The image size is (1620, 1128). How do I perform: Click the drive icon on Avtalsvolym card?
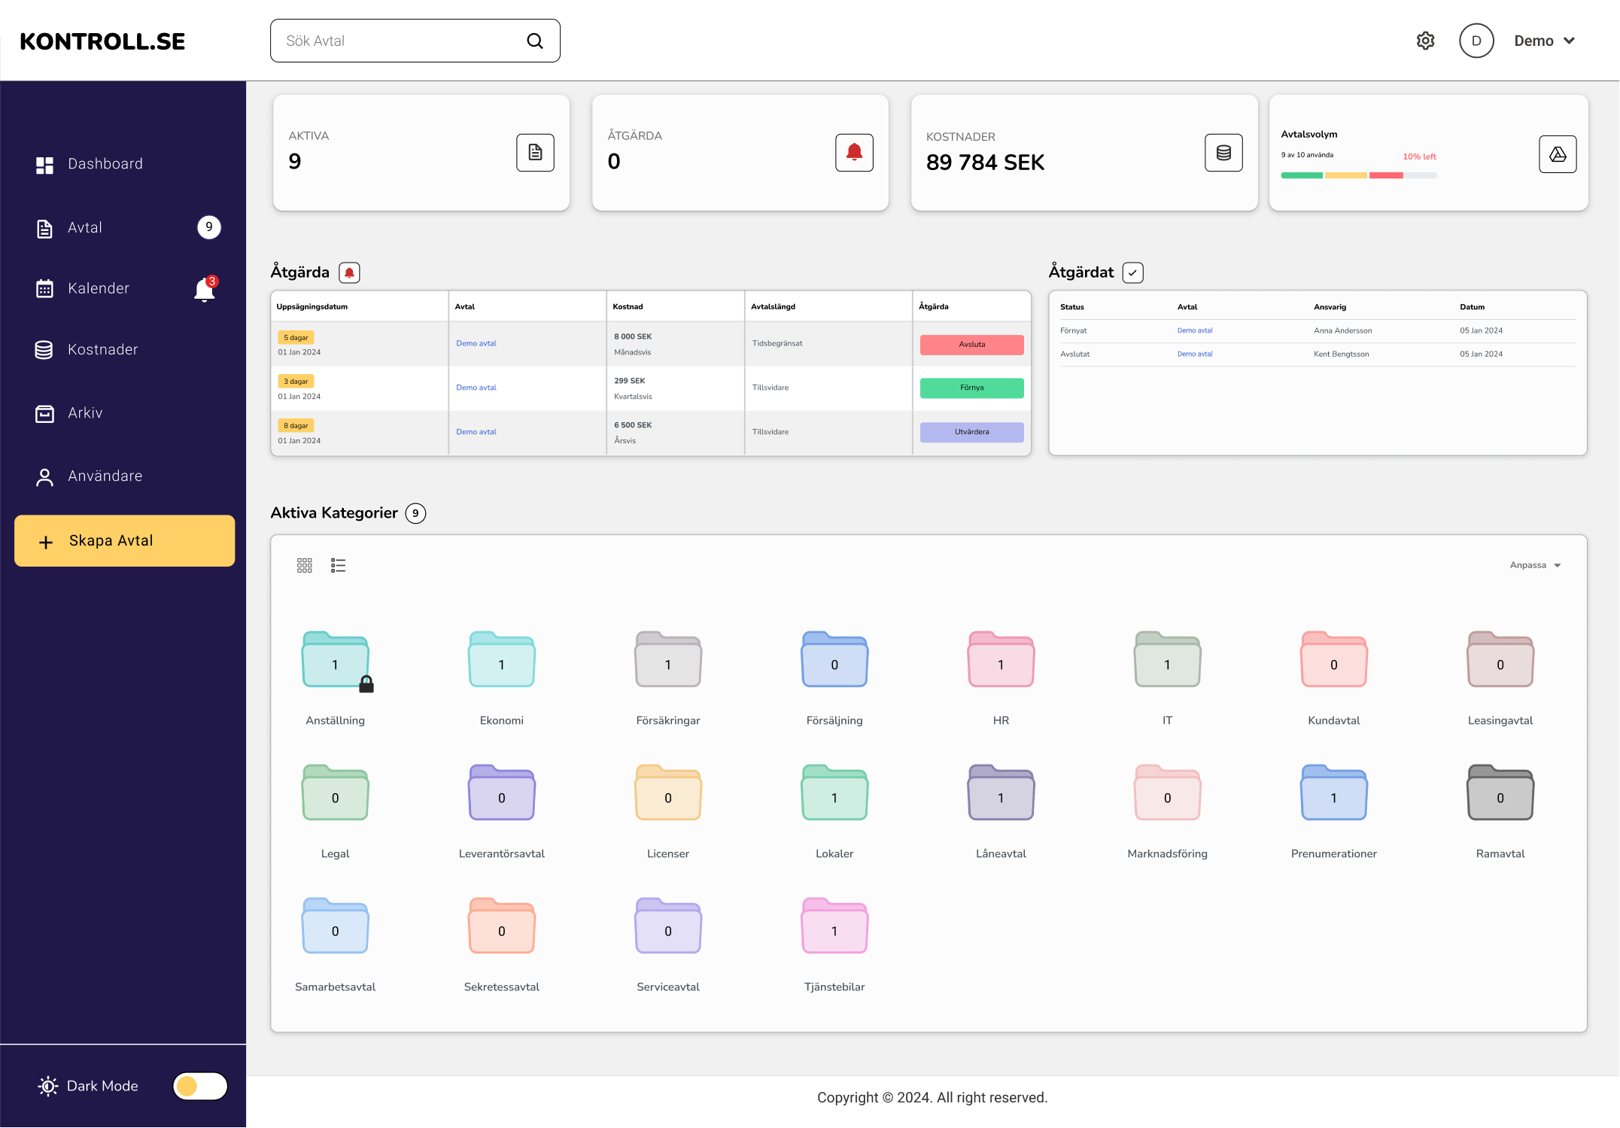pyautogui.click(x=1558, y=154)
